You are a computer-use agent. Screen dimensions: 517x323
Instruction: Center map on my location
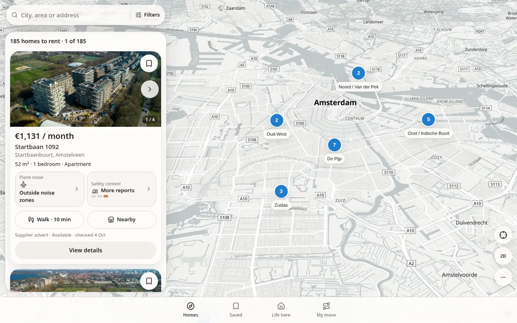[503, 235]
